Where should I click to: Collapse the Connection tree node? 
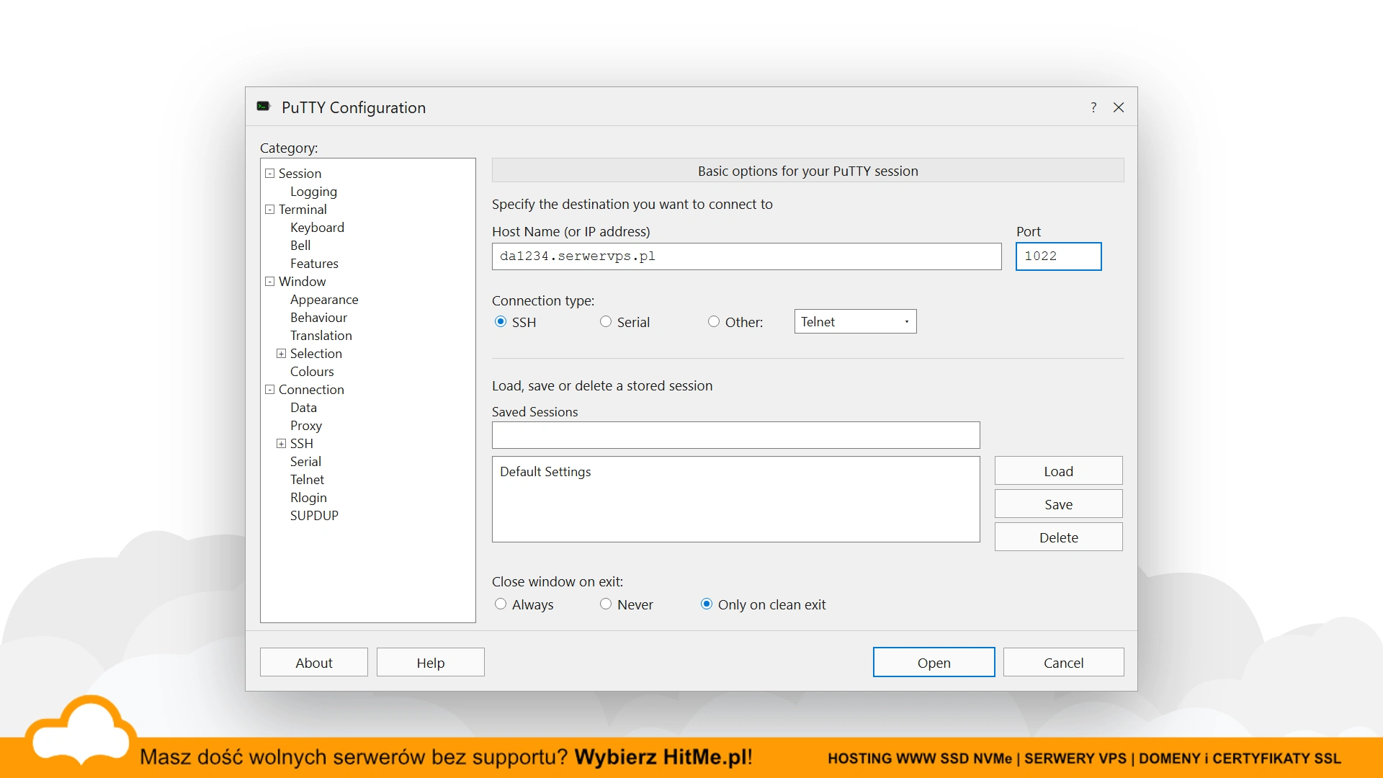(x=270, y=390)
